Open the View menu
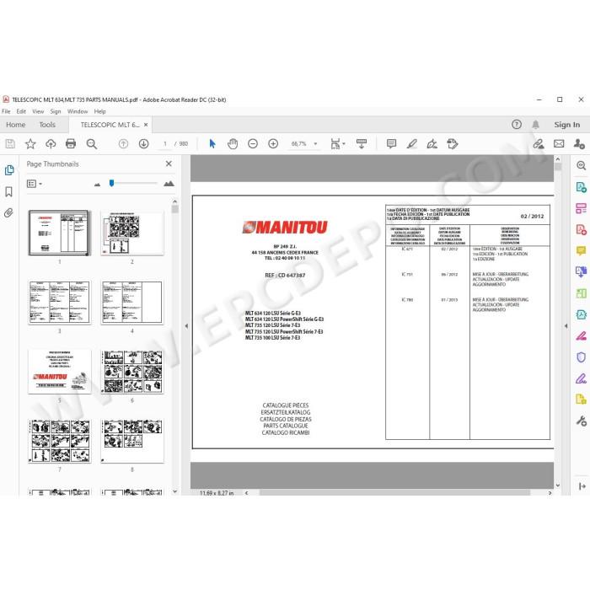This screenshot has height=590, width=590. coord(38,111)
